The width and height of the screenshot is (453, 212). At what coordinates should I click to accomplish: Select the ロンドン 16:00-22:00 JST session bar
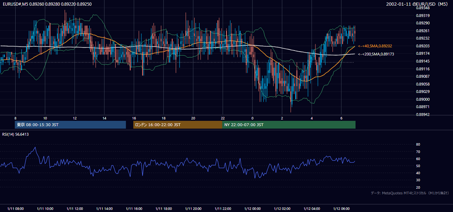point(178,125)
